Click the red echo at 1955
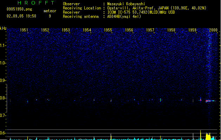Screen dimensions: 221x140 click(111, 101)
